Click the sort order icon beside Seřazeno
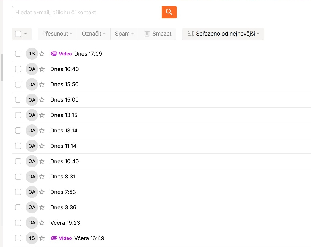 click(191, 34)
